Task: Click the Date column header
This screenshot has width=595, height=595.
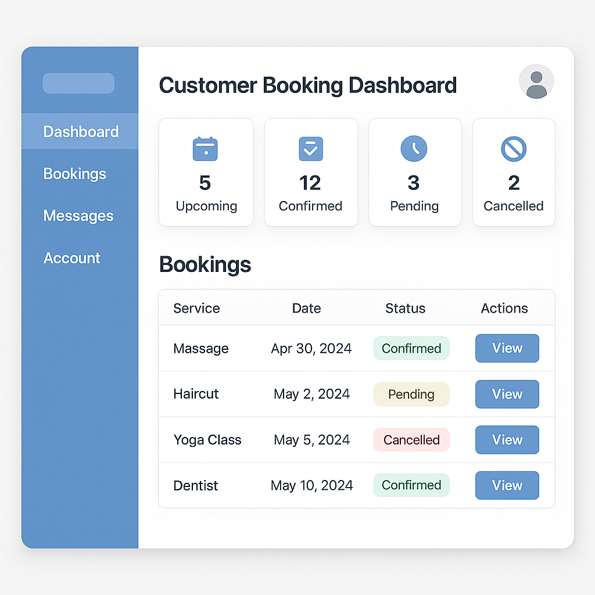Action: coord(306,308)
